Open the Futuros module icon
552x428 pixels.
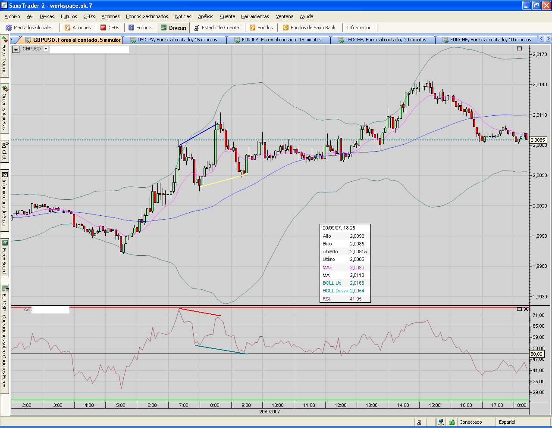tap(132, 28)
